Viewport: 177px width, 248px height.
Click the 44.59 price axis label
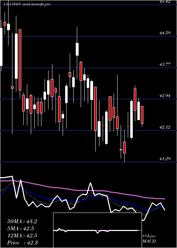(x=166, y=33)
